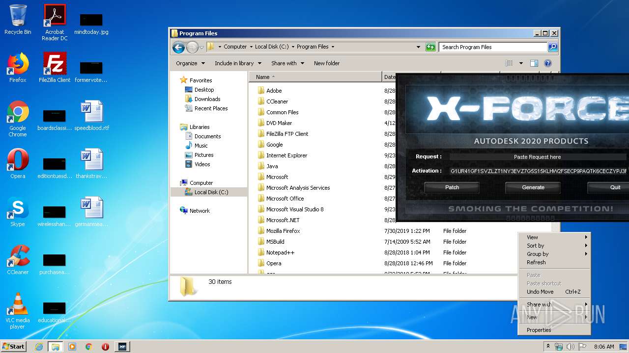Viewport: 629px width, 353px height.
Task: Launch Skype from the desktop
Action: (18, 212)
